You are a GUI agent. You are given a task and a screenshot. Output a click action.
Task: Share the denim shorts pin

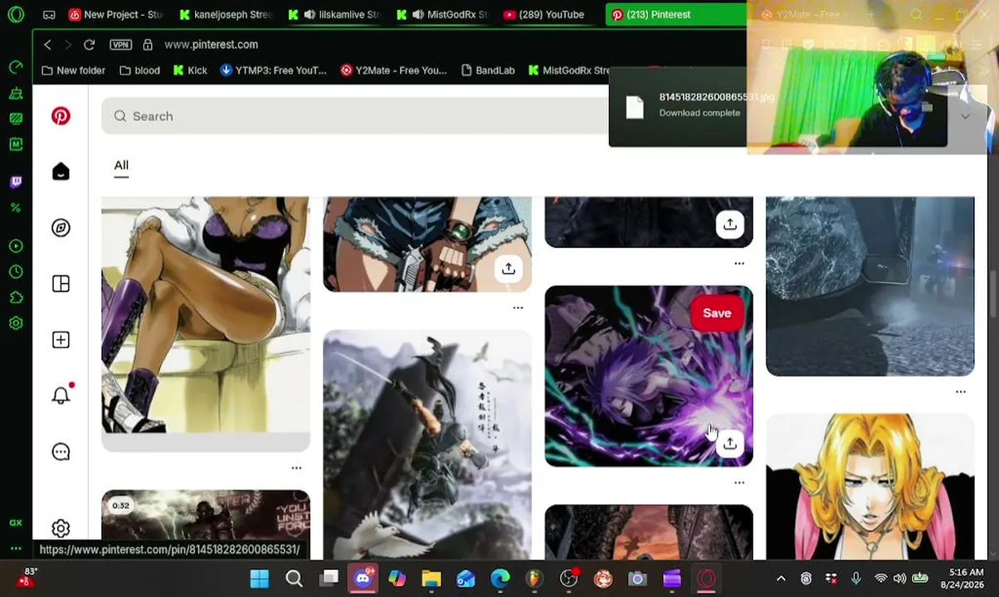click(508, 269)
